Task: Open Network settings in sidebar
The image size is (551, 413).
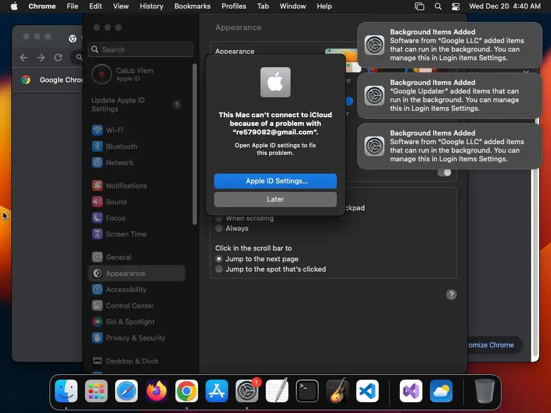Action: coord(137,162)
